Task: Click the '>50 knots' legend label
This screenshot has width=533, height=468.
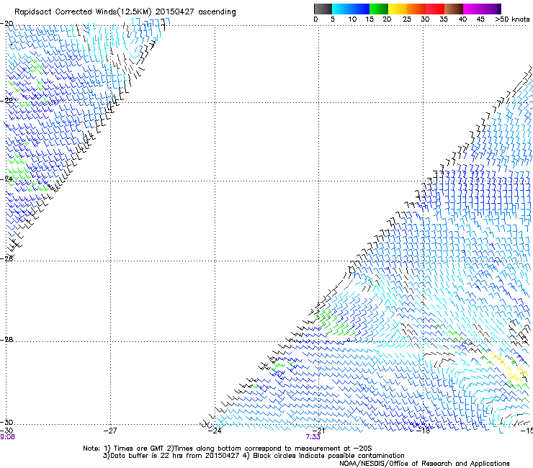Action: [512, 19]
